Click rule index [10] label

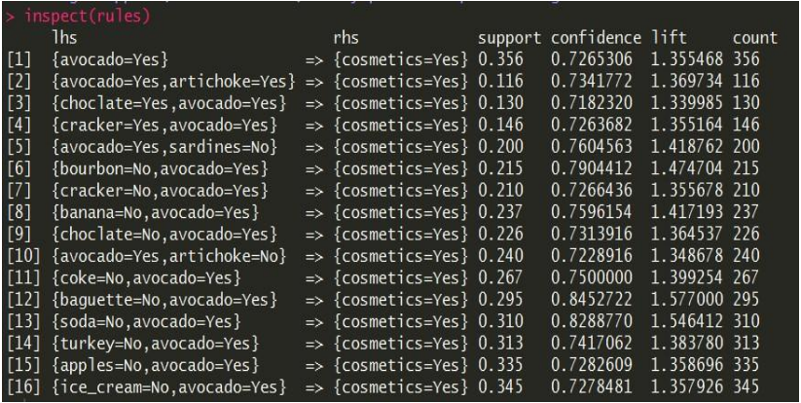(x=23, y=256)
